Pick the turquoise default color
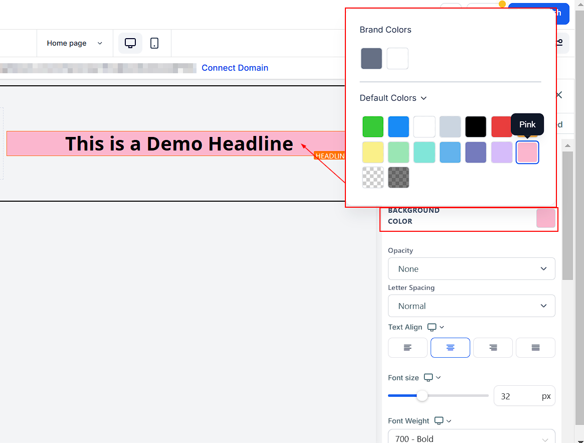584x443 pixels. pyautogui.click(x=424, y=152)
